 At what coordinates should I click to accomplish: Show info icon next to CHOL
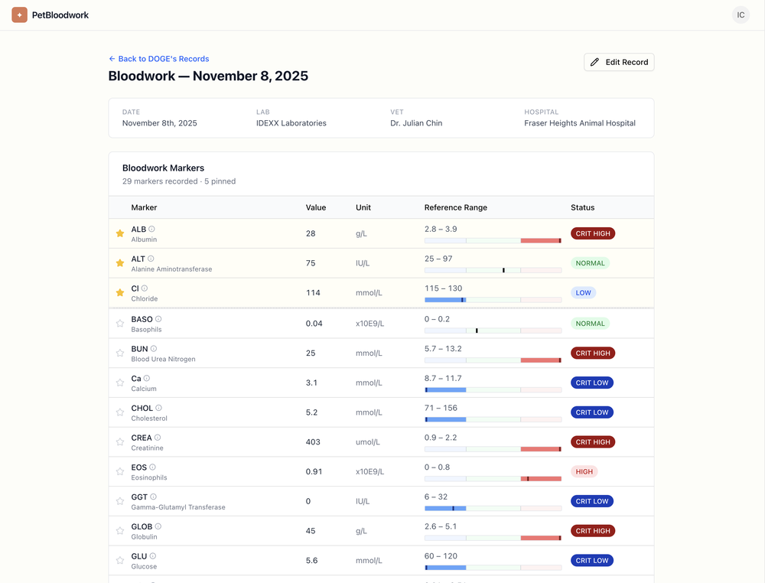(x=158, y=408)
